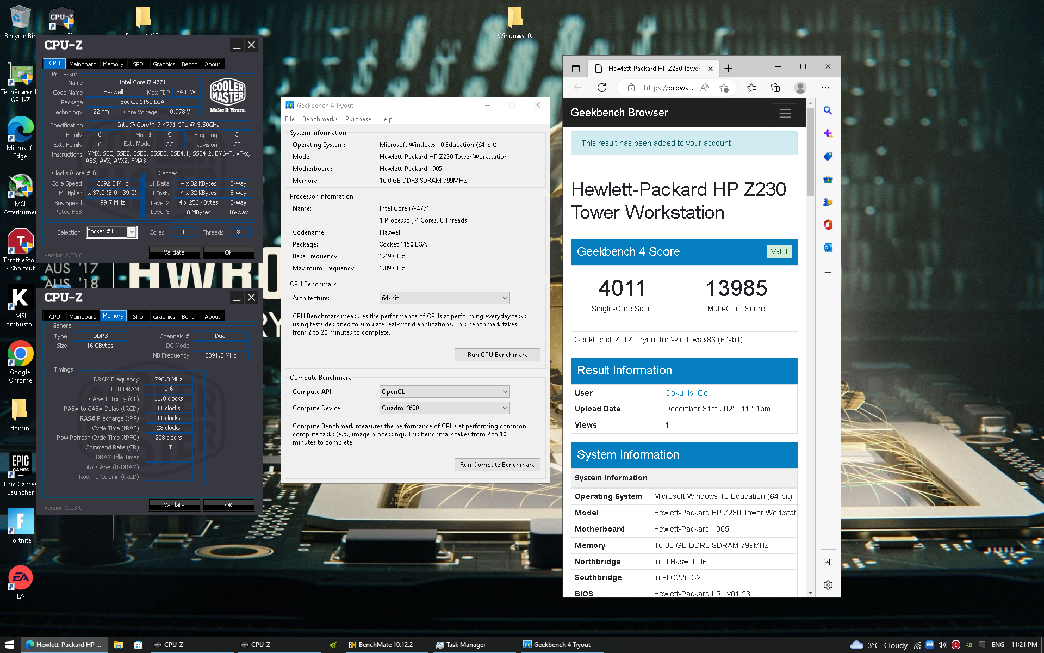Open About tab in bottom CPU-Z window

pyautogui.click(x=212, y=317)
